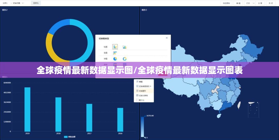279x140 pixels.
Task: Click the 分享 share button
Action: click(260, 3)
